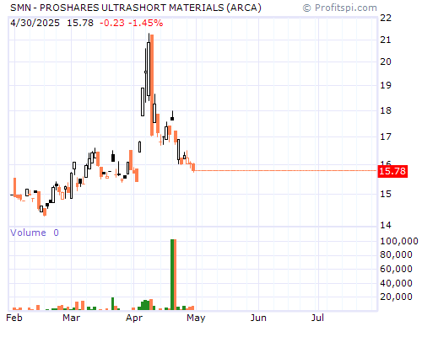Click the percent change -1.45%
422x337 pixels.
(146, 23)
